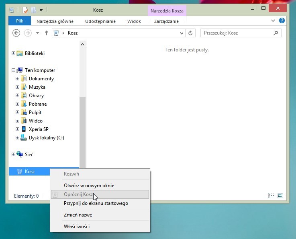Choose Zmień nazwę in context menu
Screen dimensions: 296x239
pos(100,215)
